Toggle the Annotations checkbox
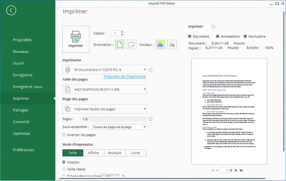The image size is (286, 181). (217, 36)
